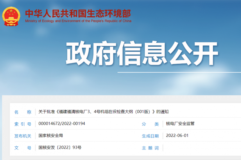This screenshot has height=160, width=241.
Task: Click the 政府信息公开 banner heading
Action: pyautogui.click(x=142, y=54)
